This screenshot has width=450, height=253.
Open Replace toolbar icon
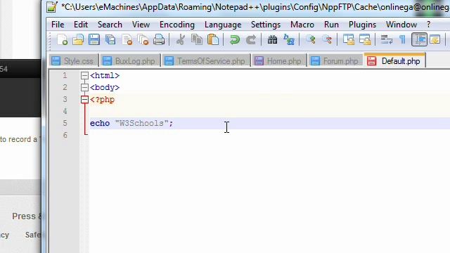point(289,39)
